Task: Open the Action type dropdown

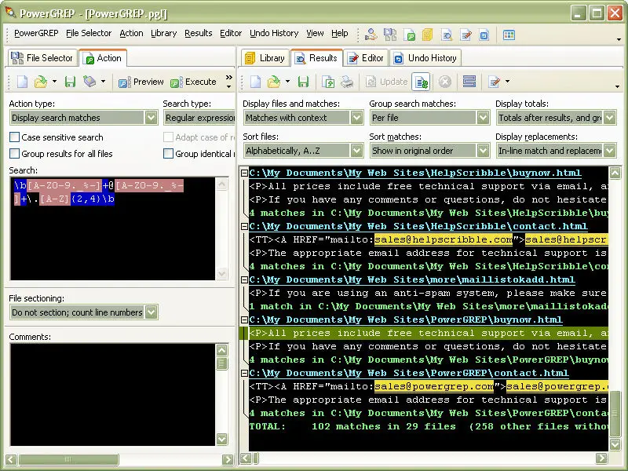Action: tap(151, 118)
